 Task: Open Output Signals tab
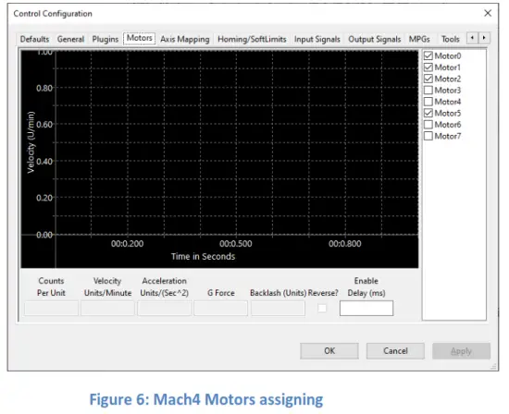pyautogui.click(x=374, y=39)
